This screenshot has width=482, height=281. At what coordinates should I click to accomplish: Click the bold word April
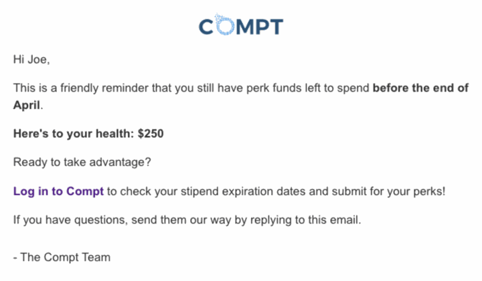pyautogui.click(x=27, y=105)
